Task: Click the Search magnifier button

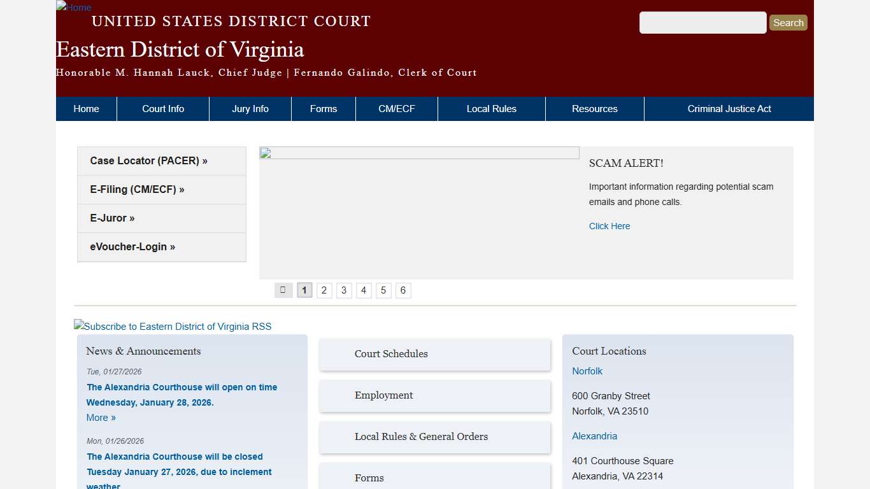Action: tap(788, 22)
